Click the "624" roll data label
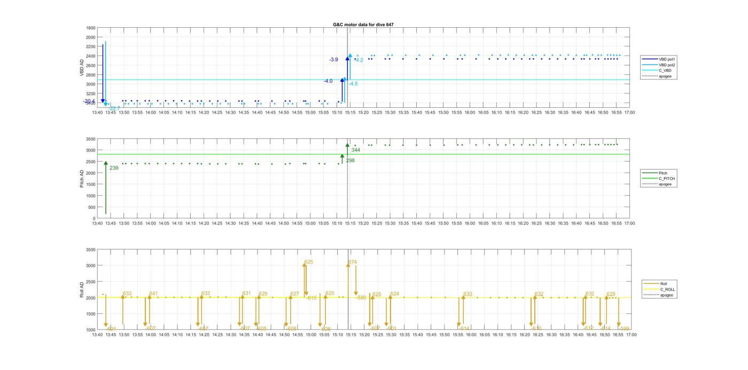748x370 pixels. [x=395, y=294]
